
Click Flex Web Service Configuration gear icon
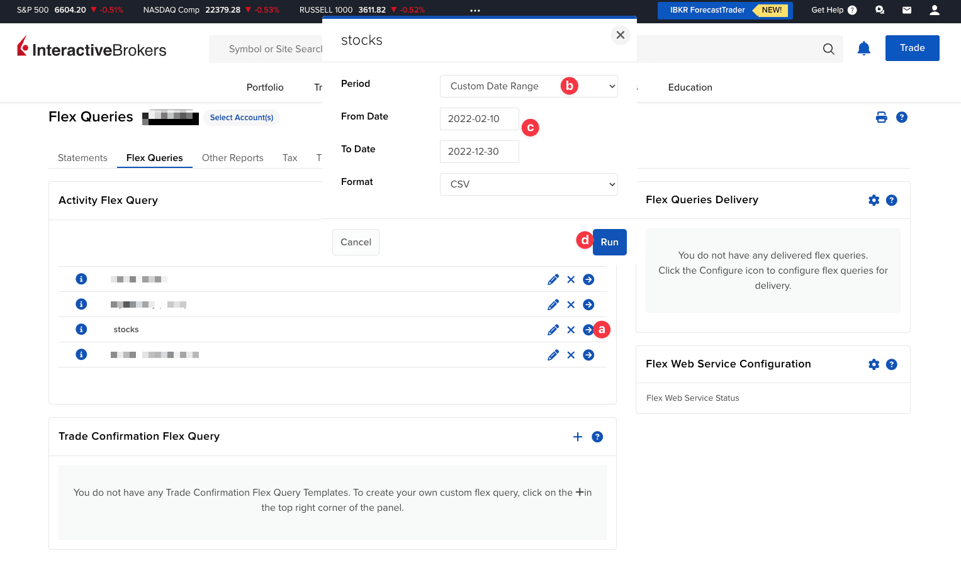click(874, 364)
